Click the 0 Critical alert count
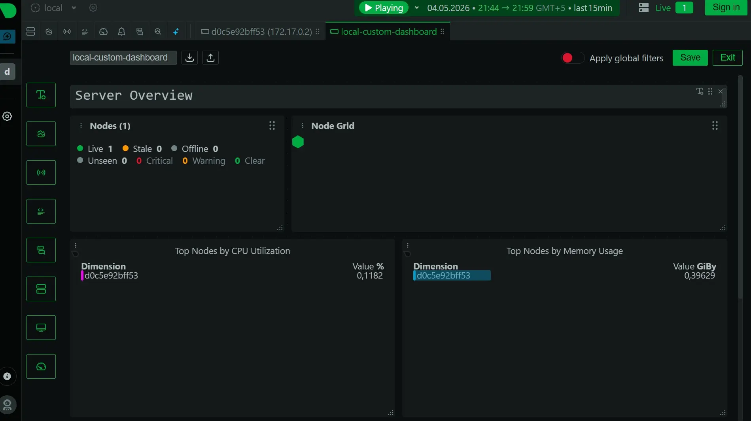Image resolution: width=751 pixels, height=421 pixels. (155, 161)
